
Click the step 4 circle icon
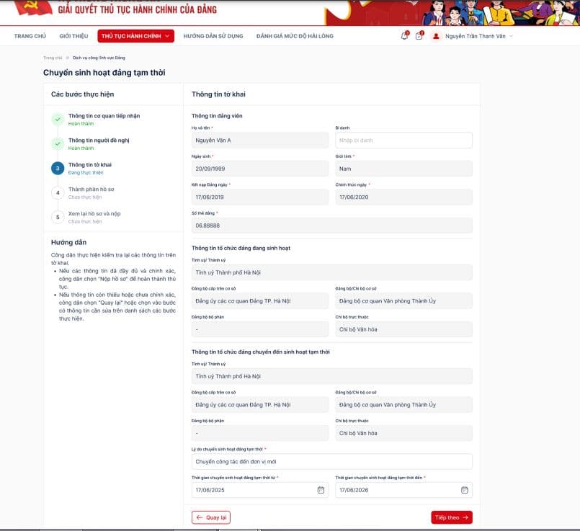click(x=58, y=192)
